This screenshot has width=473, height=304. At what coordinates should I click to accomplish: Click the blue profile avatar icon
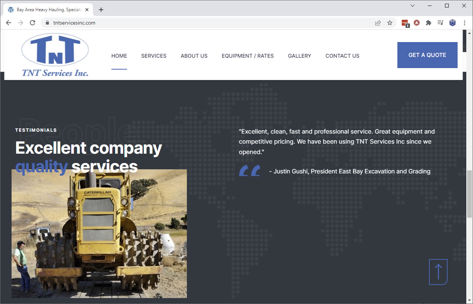point(452,23)
